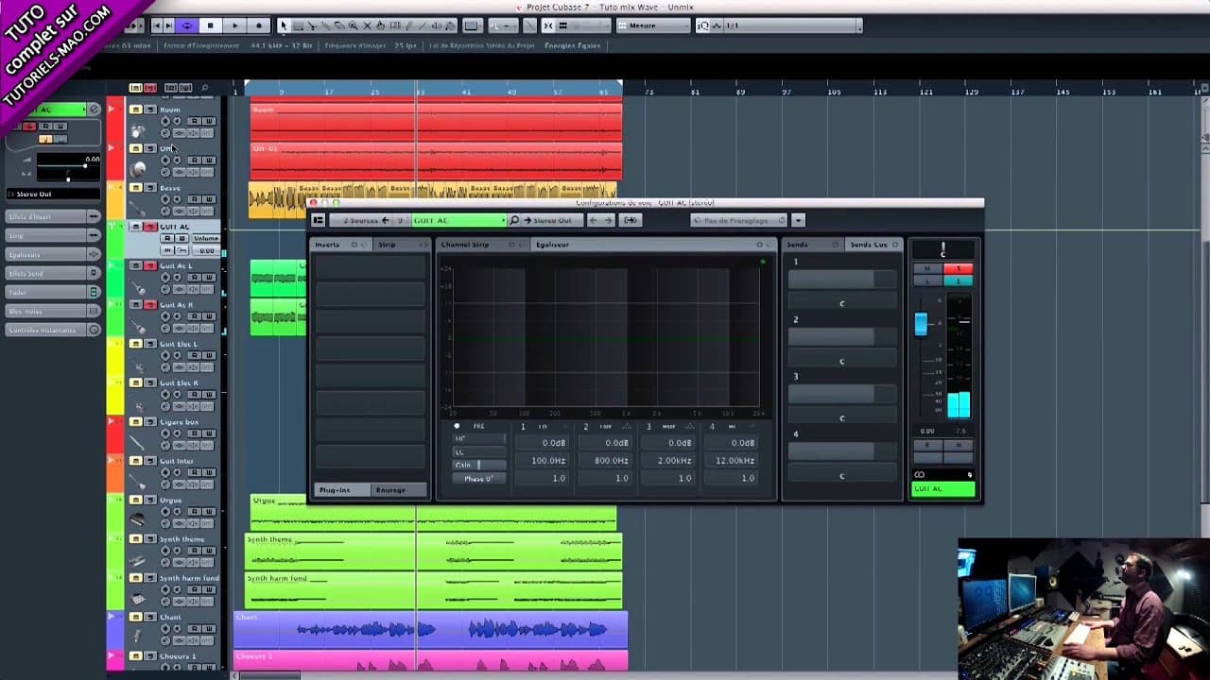This screenshot has height=680, width=1210.
Task: Activate the Record transport button
Action: [x=259, y=25]
